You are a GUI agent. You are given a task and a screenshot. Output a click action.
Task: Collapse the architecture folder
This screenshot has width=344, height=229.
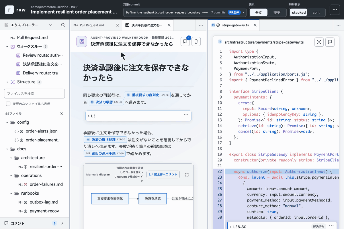coord(11,158)
